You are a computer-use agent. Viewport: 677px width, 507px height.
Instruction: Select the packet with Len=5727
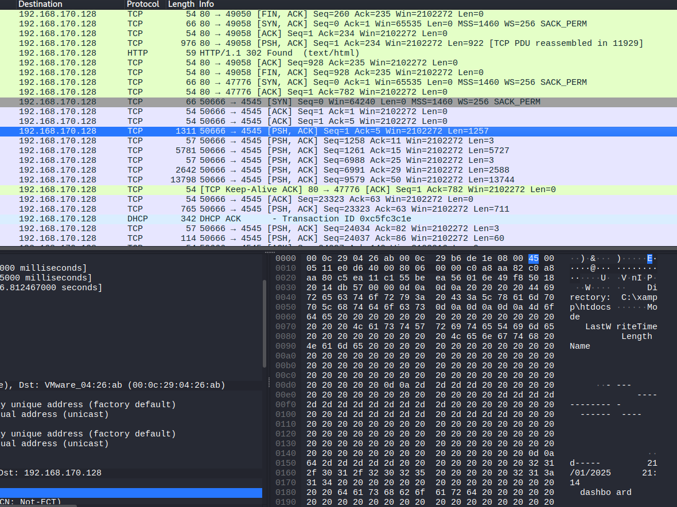click(338, 151)
